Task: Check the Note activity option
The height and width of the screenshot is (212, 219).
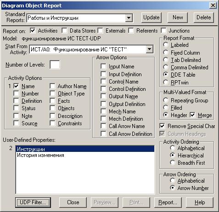Action: click(x=16, y=116)
